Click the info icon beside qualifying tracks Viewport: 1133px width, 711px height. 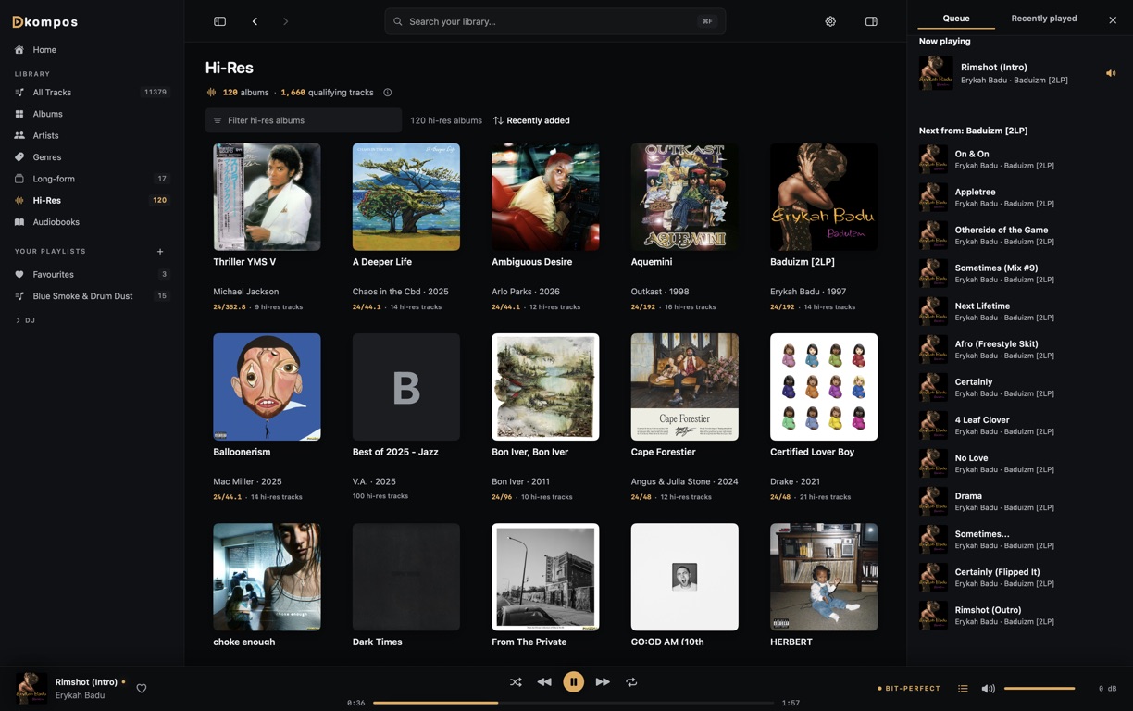(x=387, y=93)
